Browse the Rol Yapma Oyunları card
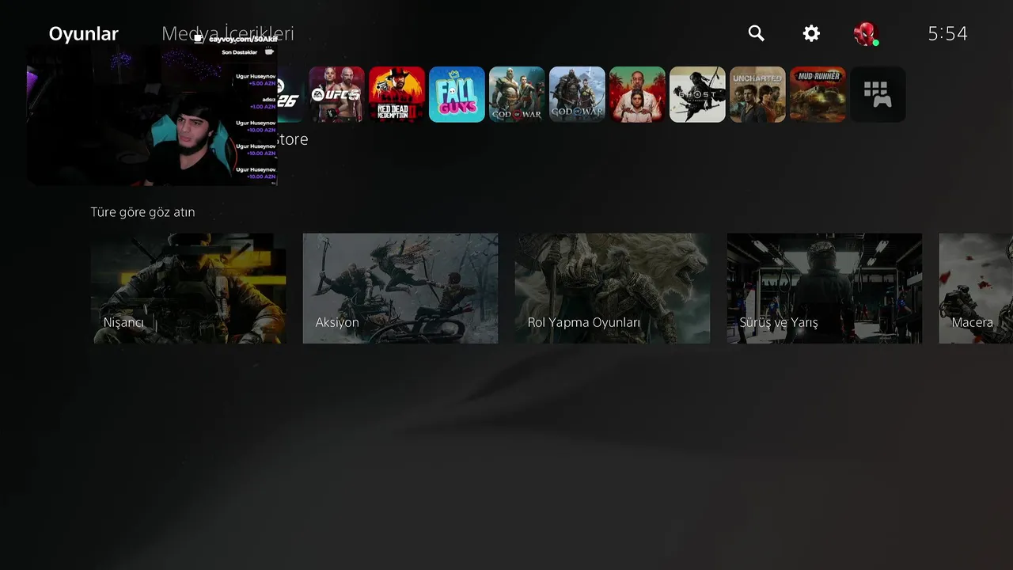The height and width of the screenshot is (570, 1013). (613, 288)
